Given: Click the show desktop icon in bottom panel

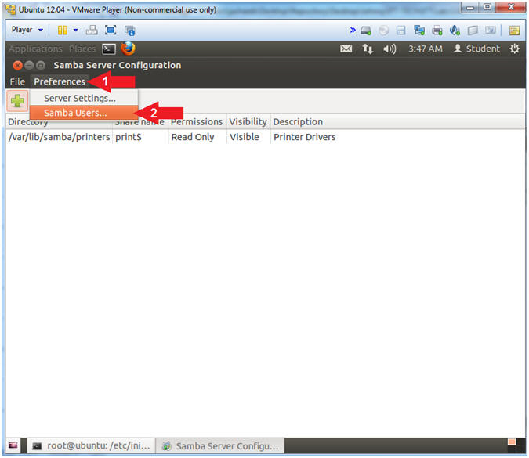Looking at the screenshot, I should tap(13, 445).
